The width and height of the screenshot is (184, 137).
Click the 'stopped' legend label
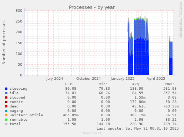click(x=17, y=97)
